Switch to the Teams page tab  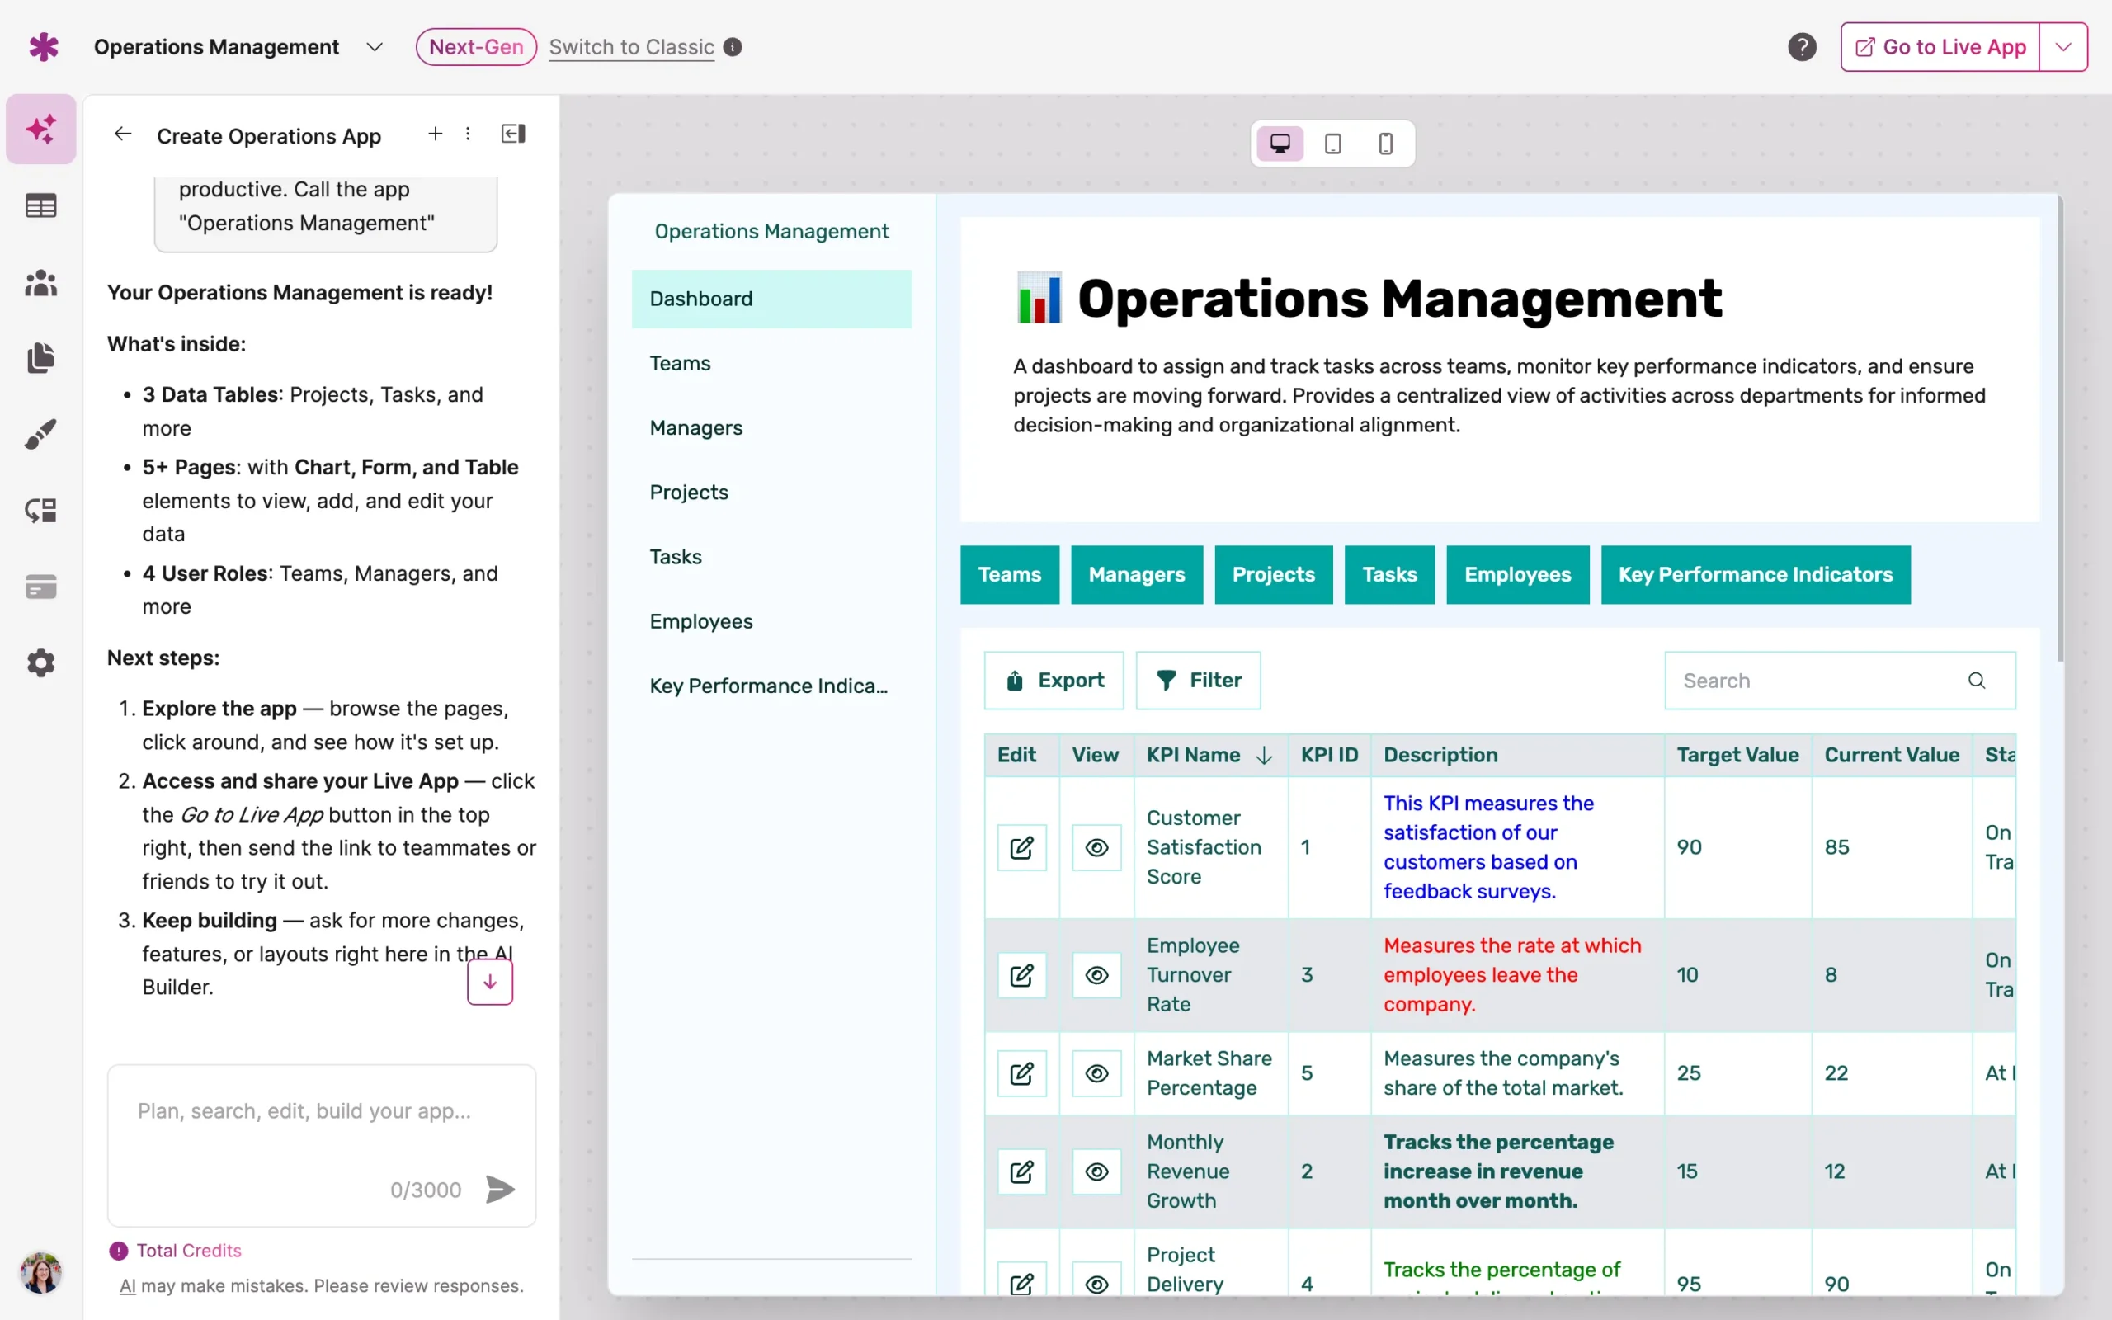point(680,363)
